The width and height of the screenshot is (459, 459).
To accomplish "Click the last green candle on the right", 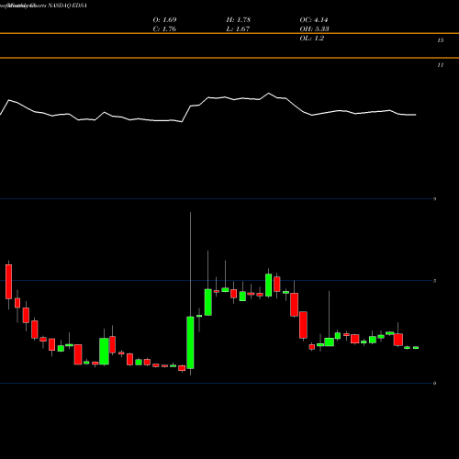I will click(x=416, y=348).
